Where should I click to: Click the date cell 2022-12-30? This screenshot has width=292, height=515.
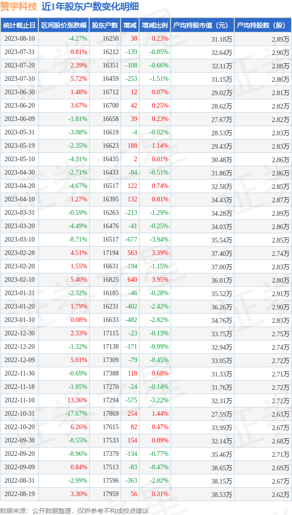(x=19, y=333)
